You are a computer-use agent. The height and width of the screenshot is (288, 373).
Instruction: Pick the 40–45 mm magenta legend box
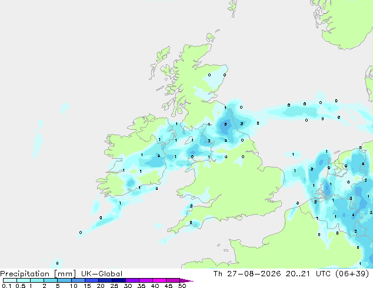click(x=159, y=280)
